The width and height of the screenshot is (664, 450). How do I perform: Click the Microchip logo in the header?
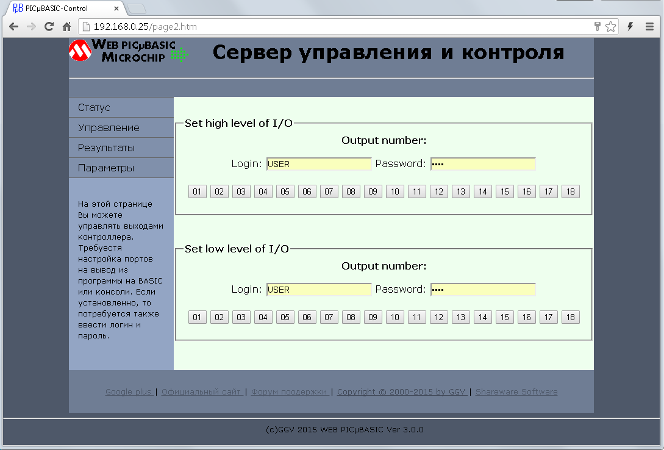pyautogui.click(x=79, y=51)
